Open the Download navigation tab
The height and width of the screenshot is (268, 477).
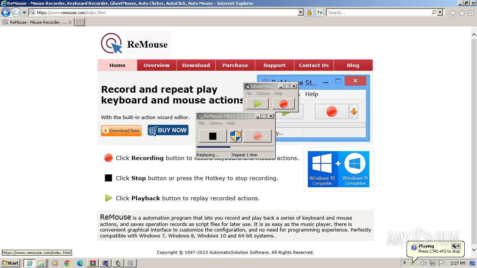pyautogui.click(x=196, y=65)
